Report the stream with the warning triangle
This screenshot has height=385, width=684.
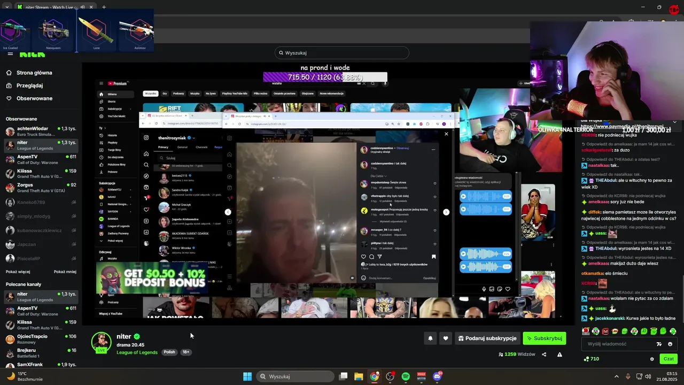pos(559,354)
